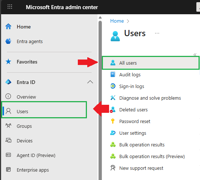
Task: Click the Home breadcrumb link
Action: [117, 21]
